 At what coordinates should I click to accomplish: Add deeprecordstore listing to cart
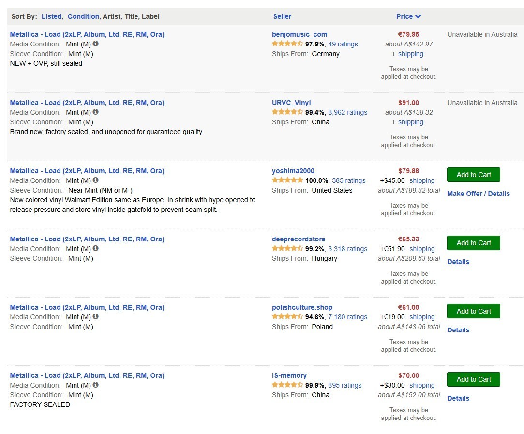(473, 243)
